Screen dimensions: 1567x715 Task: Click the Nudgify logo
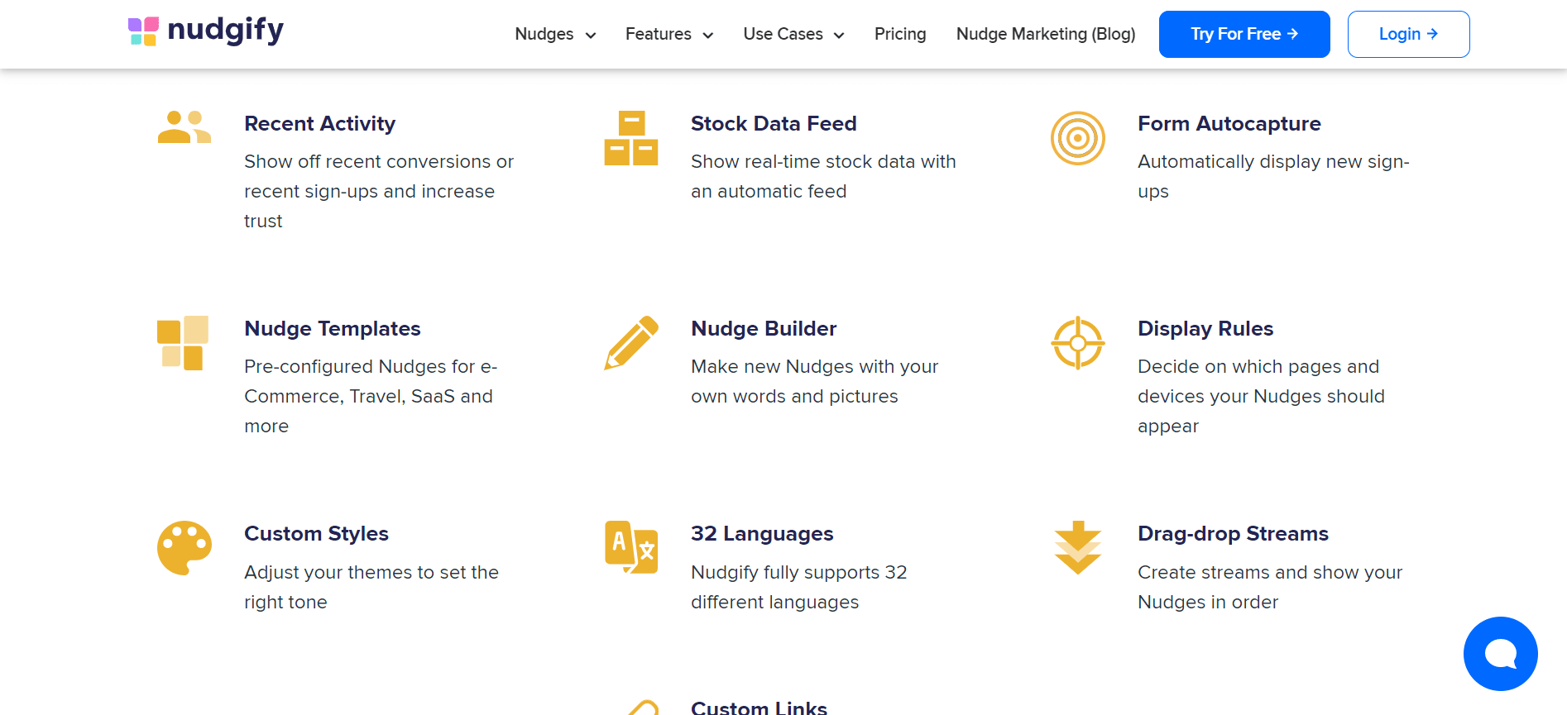pyautogui.click(x=206, y=31)
